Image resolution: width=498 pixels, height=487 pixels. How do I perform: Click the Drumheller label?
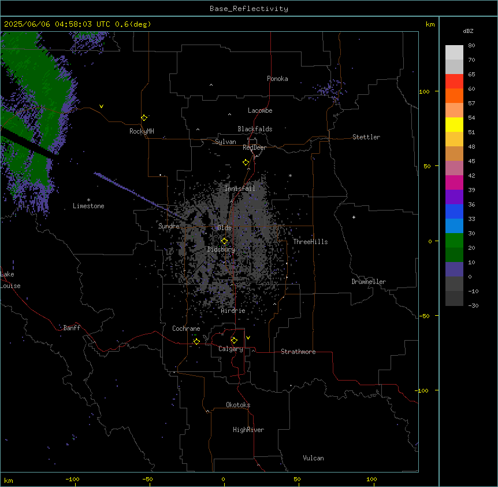[369, 282]
